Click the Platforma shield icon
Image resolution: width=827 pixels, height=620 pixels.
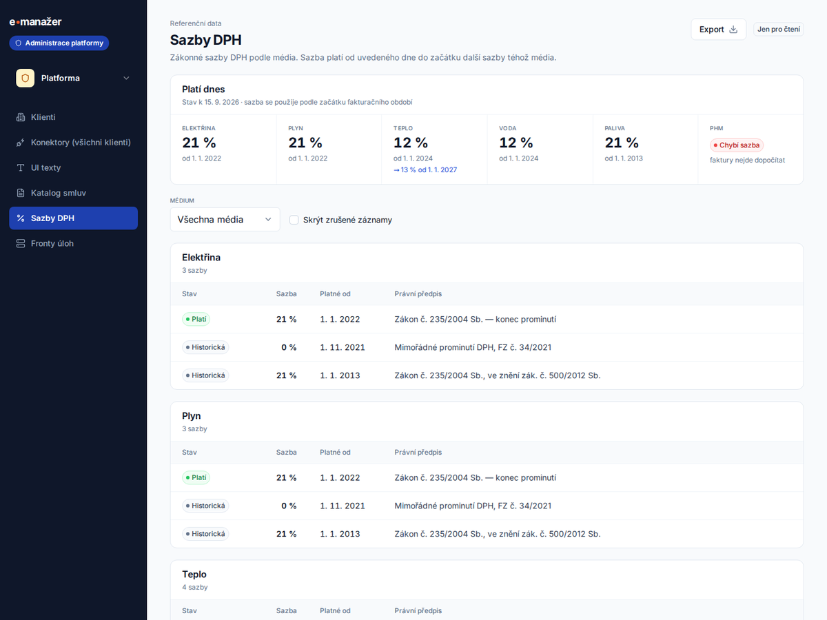tap(25, 79)
